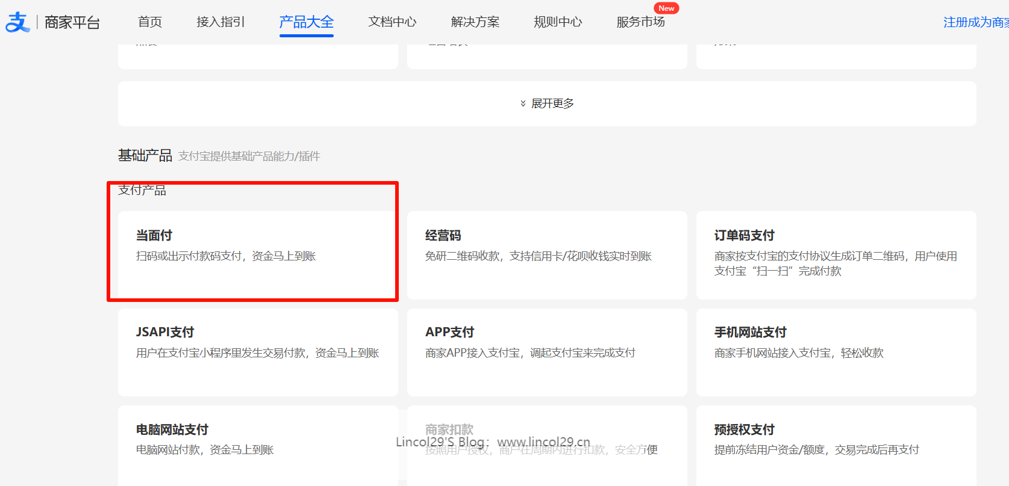Viewport: 1009px width, 486px height.
Task: Navigate to 解决方案
Action: (x=475, y=22)
